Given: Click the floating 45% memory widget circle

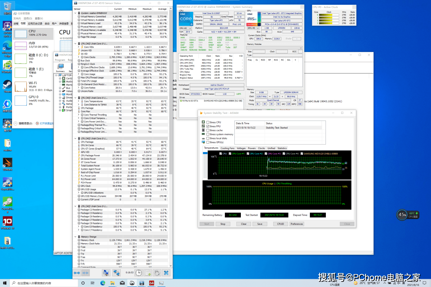Looking at the screenshot, I should click(402, 215).
